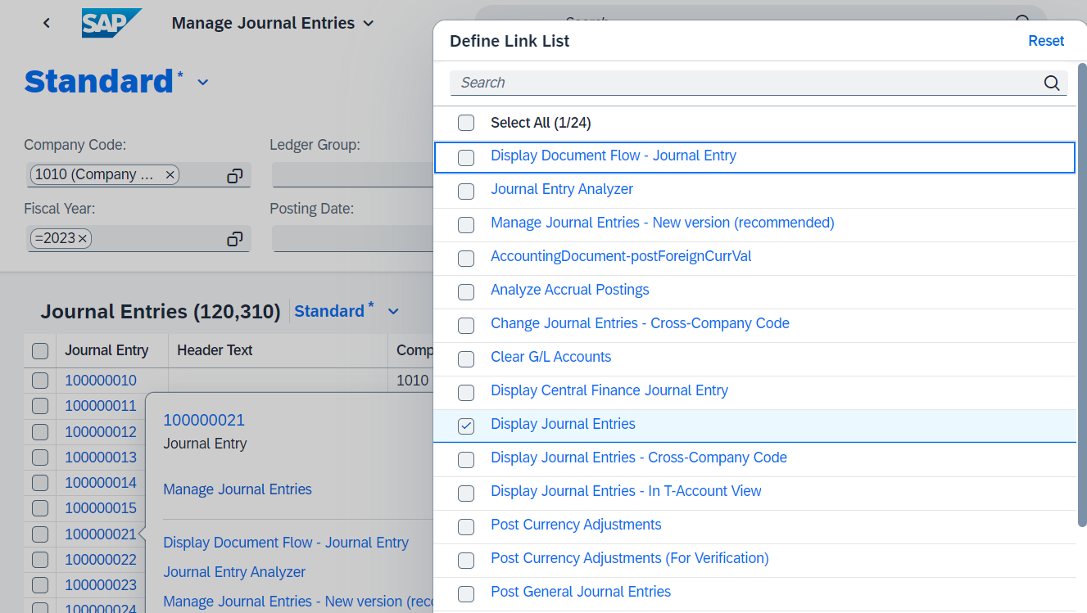1087x613 pixels.
Task: Open journal entry 100000023 link
Action: pyautogui.click(x=101, y=585)
